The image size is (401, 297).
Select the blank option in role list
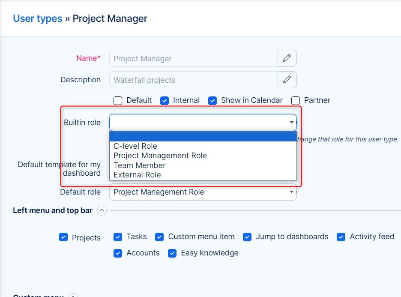[203, 137]
